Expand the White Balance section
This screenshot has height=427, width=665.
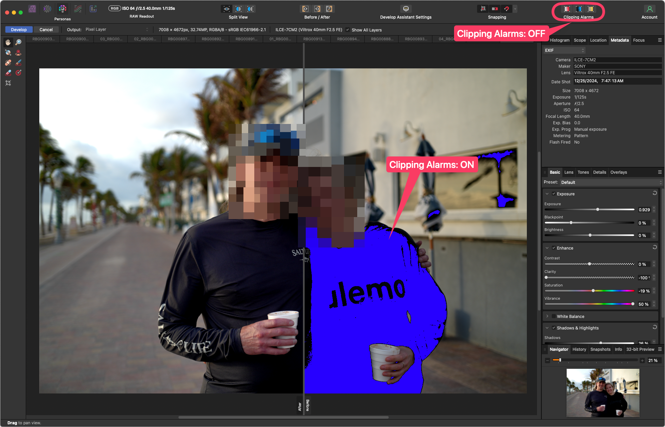pyautogui.click(x=547, y=317)
